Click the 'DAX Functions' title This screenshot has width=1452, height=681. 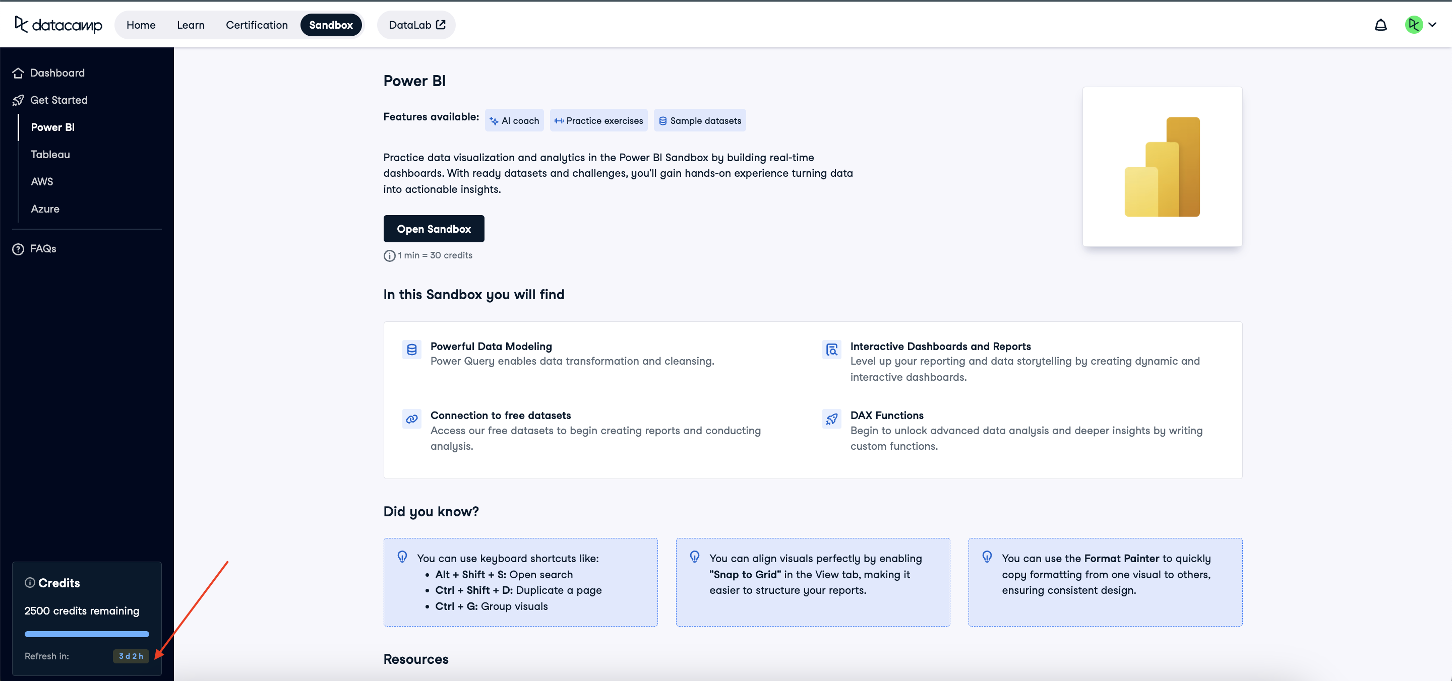point(887,415)
